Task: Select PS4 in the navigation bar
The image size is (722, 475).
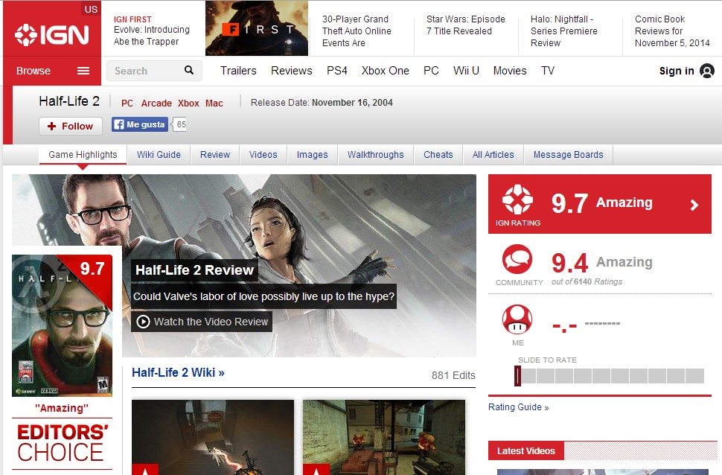Action: click(337, 71)
